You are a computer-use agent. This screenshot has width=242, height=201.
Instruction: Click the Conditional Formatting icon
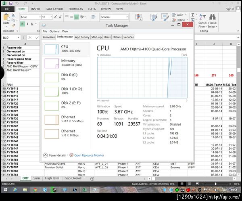pos(139,17)
